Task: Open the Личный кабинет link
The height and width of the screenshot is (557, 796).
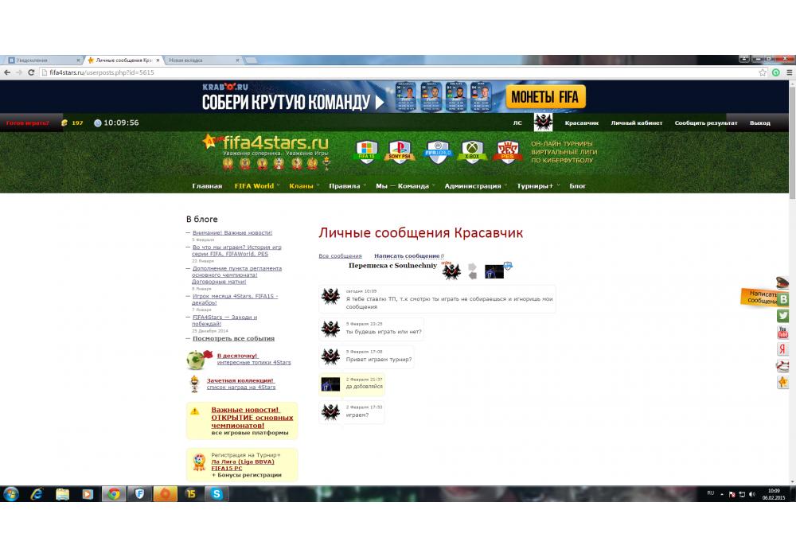Action: (x=636, y=123)
